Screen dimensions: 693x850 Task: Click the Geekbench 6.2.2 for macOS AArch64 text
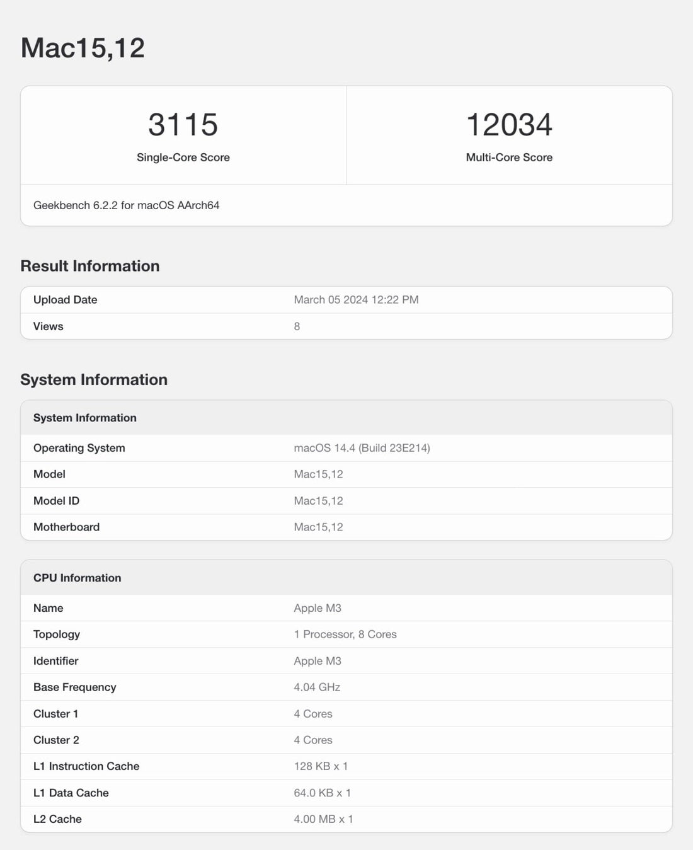126,205
